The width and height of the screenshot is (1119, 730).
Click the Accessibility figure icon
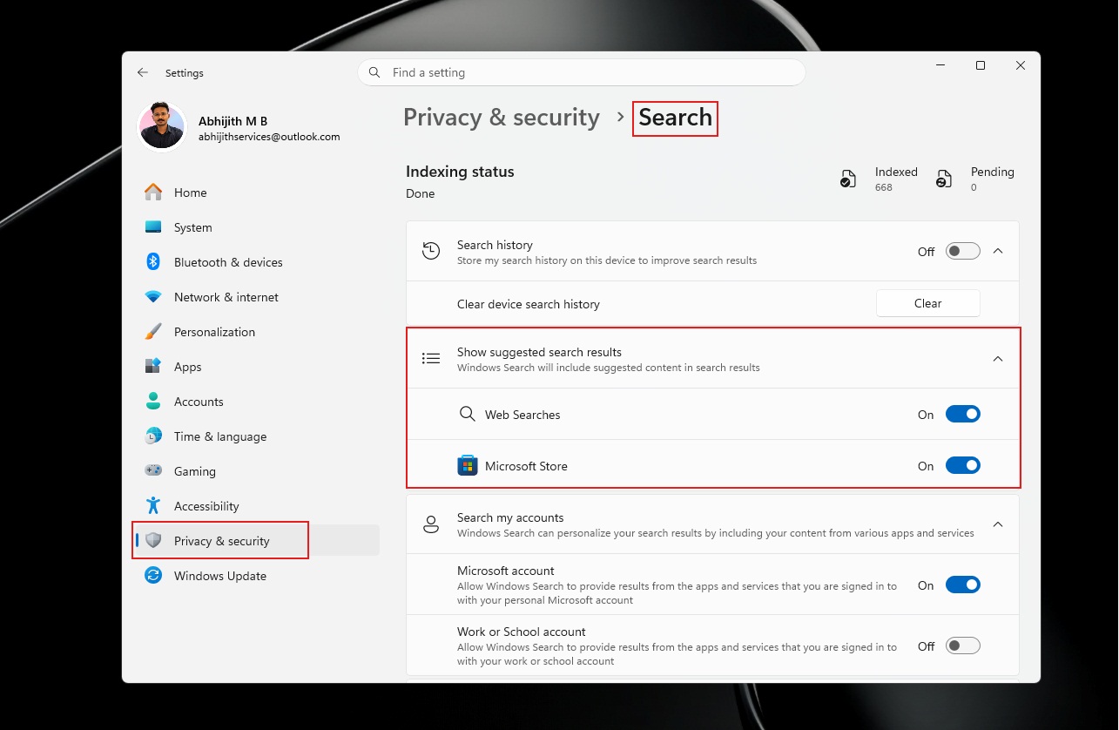click(x=153, y=506)
